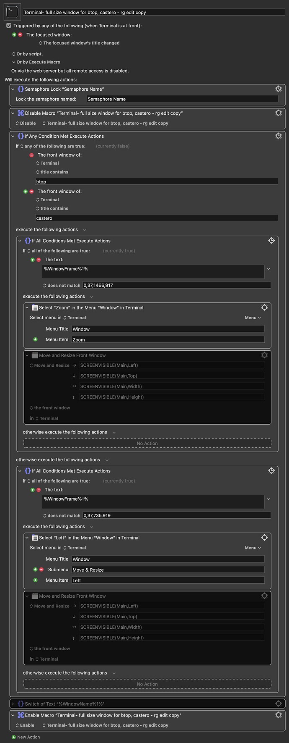The height and width of the screenshot is (743, 289).
Task: Open the Enable action type dropdown
Action: (25, 725)
